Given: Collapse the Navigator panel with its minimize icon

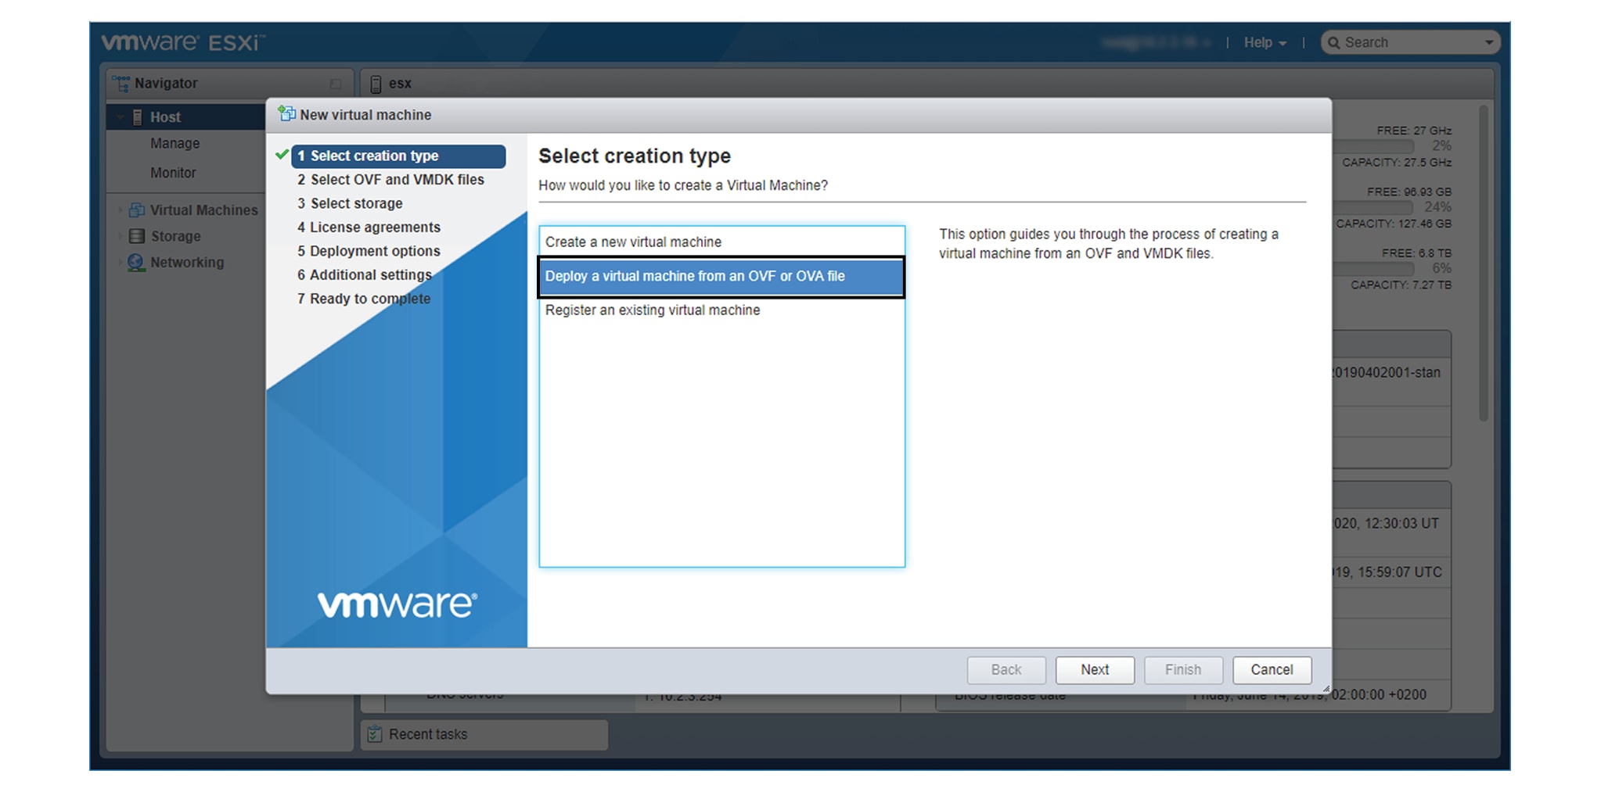Looking at the screenshot, I should click(336, 84).
